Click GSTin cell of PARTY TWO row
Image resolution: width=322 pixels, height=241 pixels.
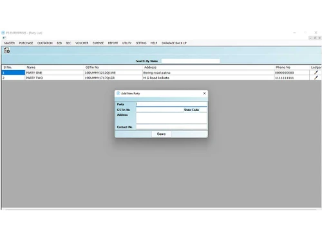click(x=113, y=78)
